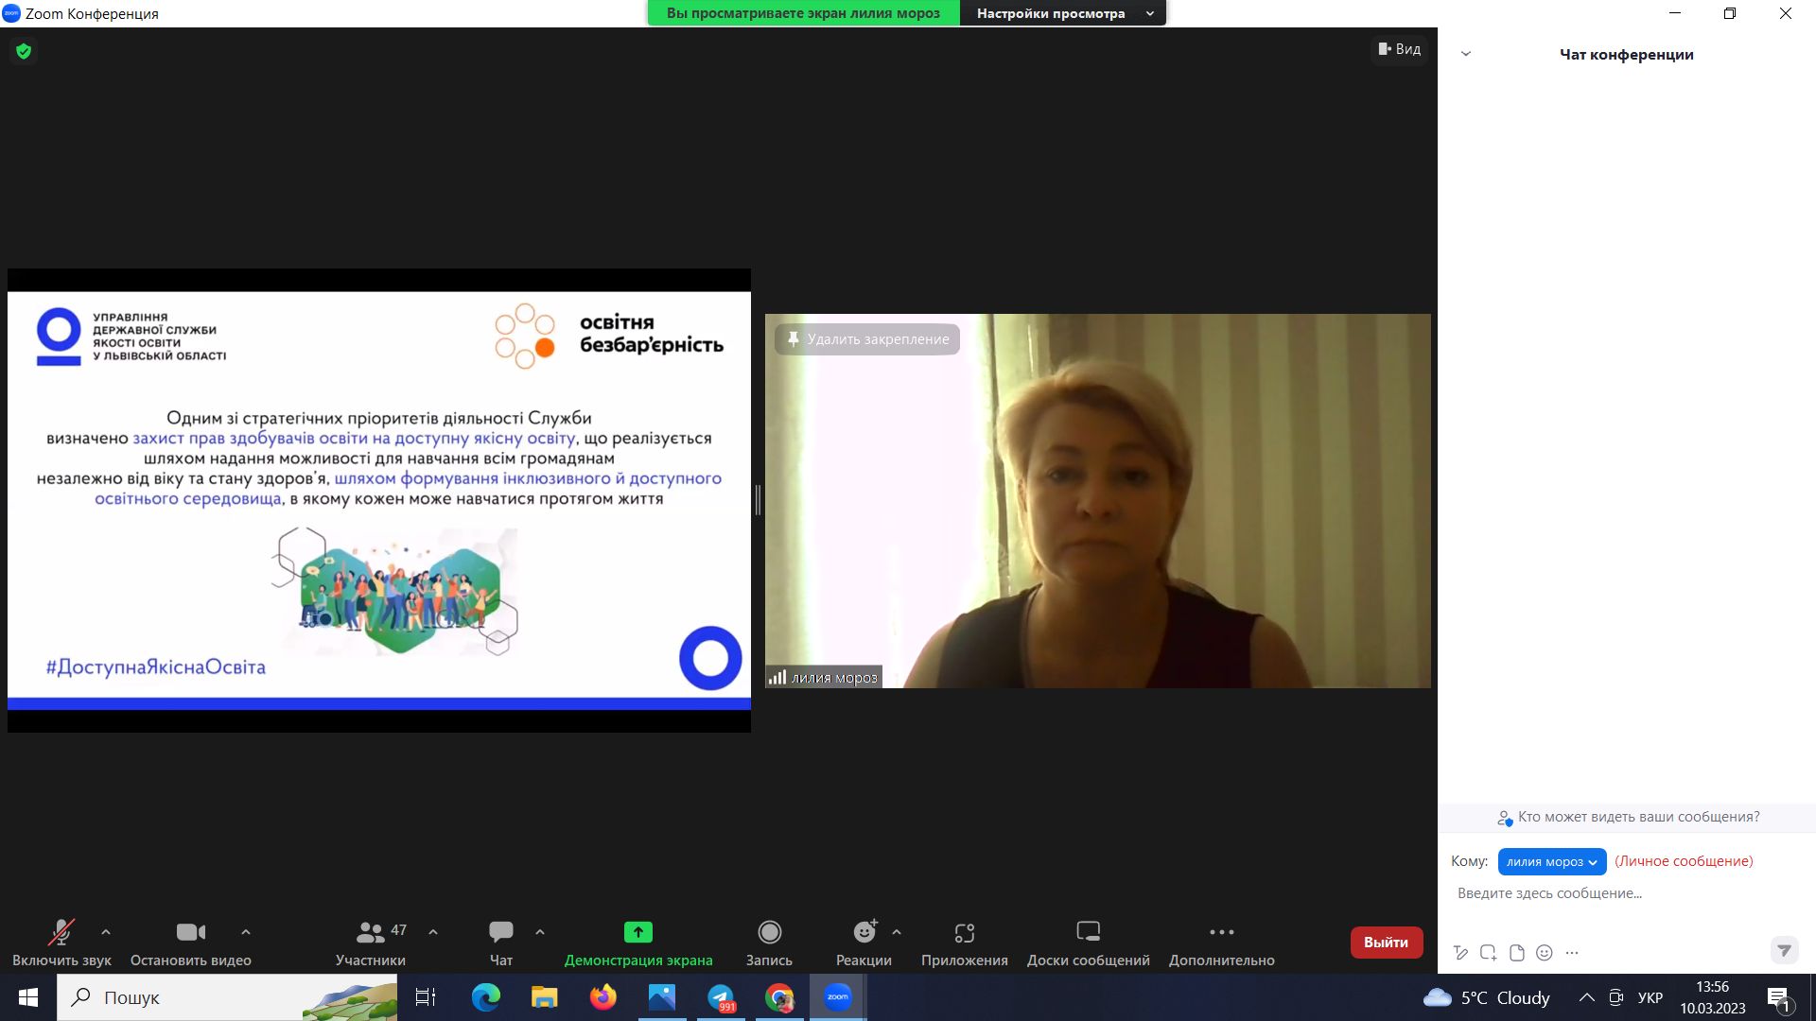Unmute microphone with Включить звук
Screen dimensions: 1816x1021
(61, 943)
